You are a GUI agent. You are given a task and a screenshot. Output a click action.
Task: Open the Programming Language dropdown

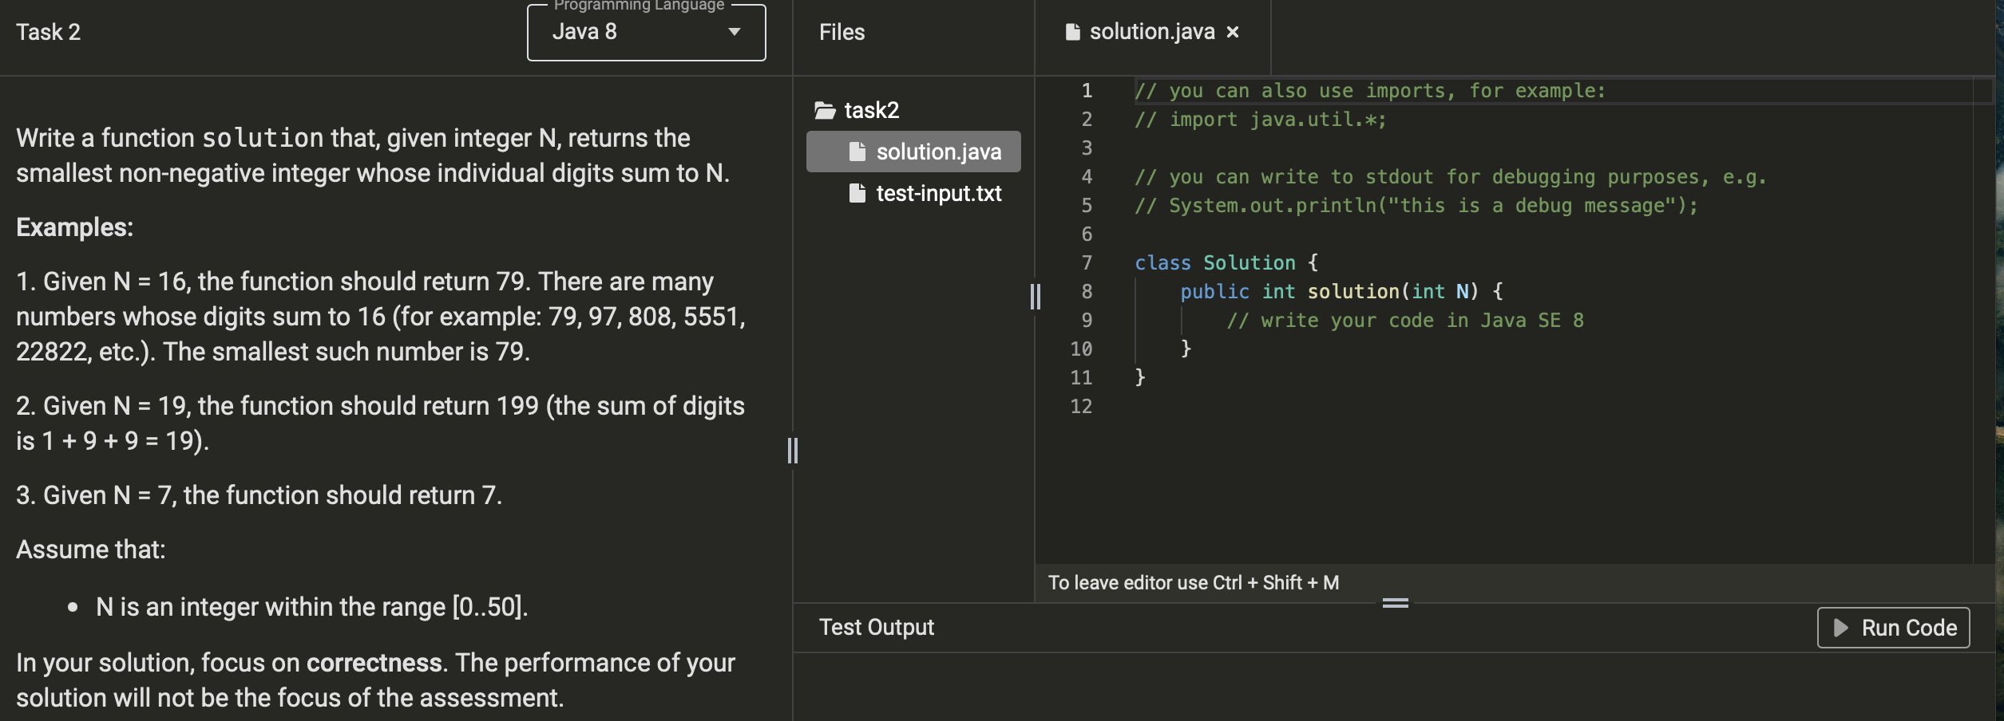click(x=646, y=32)
